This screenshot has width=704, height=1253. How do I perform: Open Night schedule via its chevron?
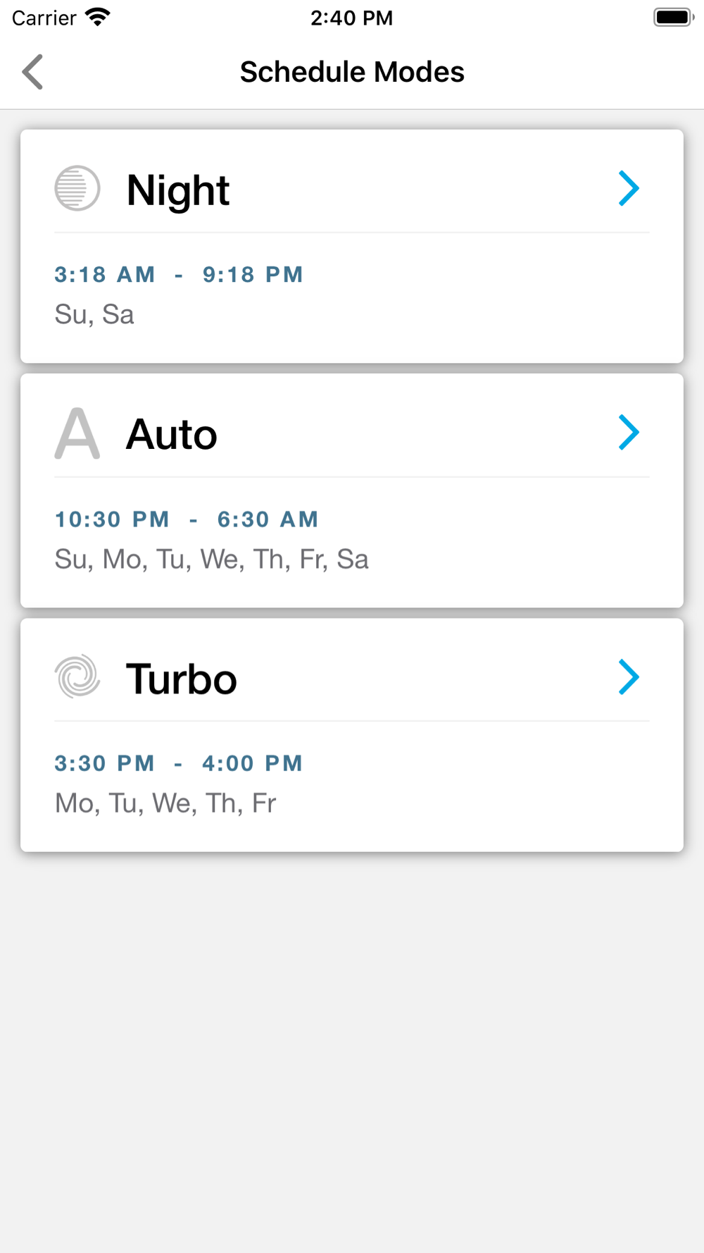[x=628, y=188]
